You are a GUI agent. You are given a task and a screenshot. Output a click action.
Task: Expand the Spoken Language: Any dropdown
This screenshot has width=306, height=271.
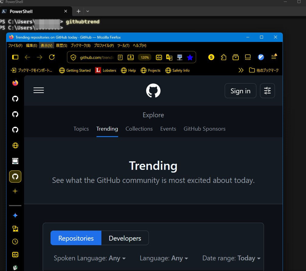[90, 258]
